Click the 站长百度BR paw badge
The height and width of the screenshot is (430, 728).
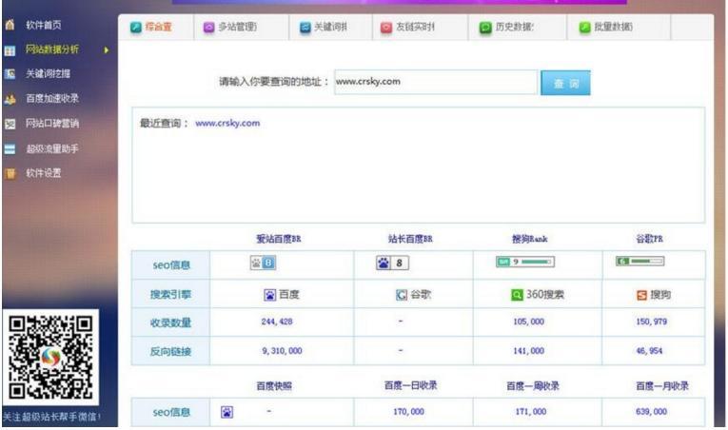[x=392, y=263]
